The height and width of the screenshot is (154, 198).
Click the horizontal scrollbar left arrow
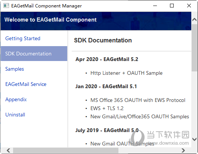[9, 150]
